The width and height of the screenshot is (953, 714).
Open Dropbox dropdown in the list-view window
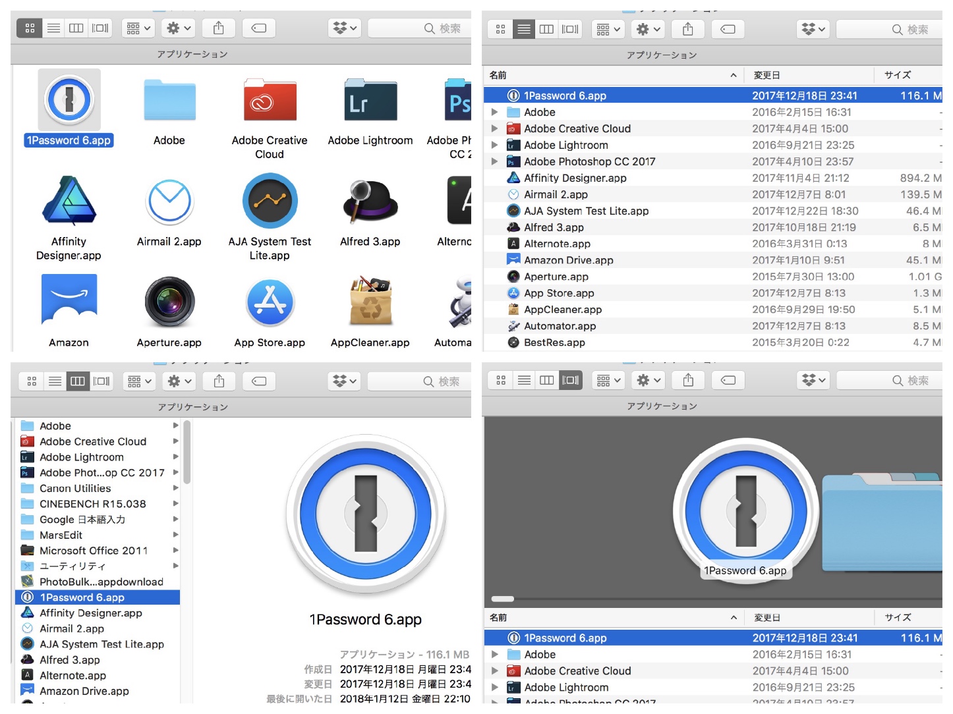pyautogui.click(x=815, y=29)
